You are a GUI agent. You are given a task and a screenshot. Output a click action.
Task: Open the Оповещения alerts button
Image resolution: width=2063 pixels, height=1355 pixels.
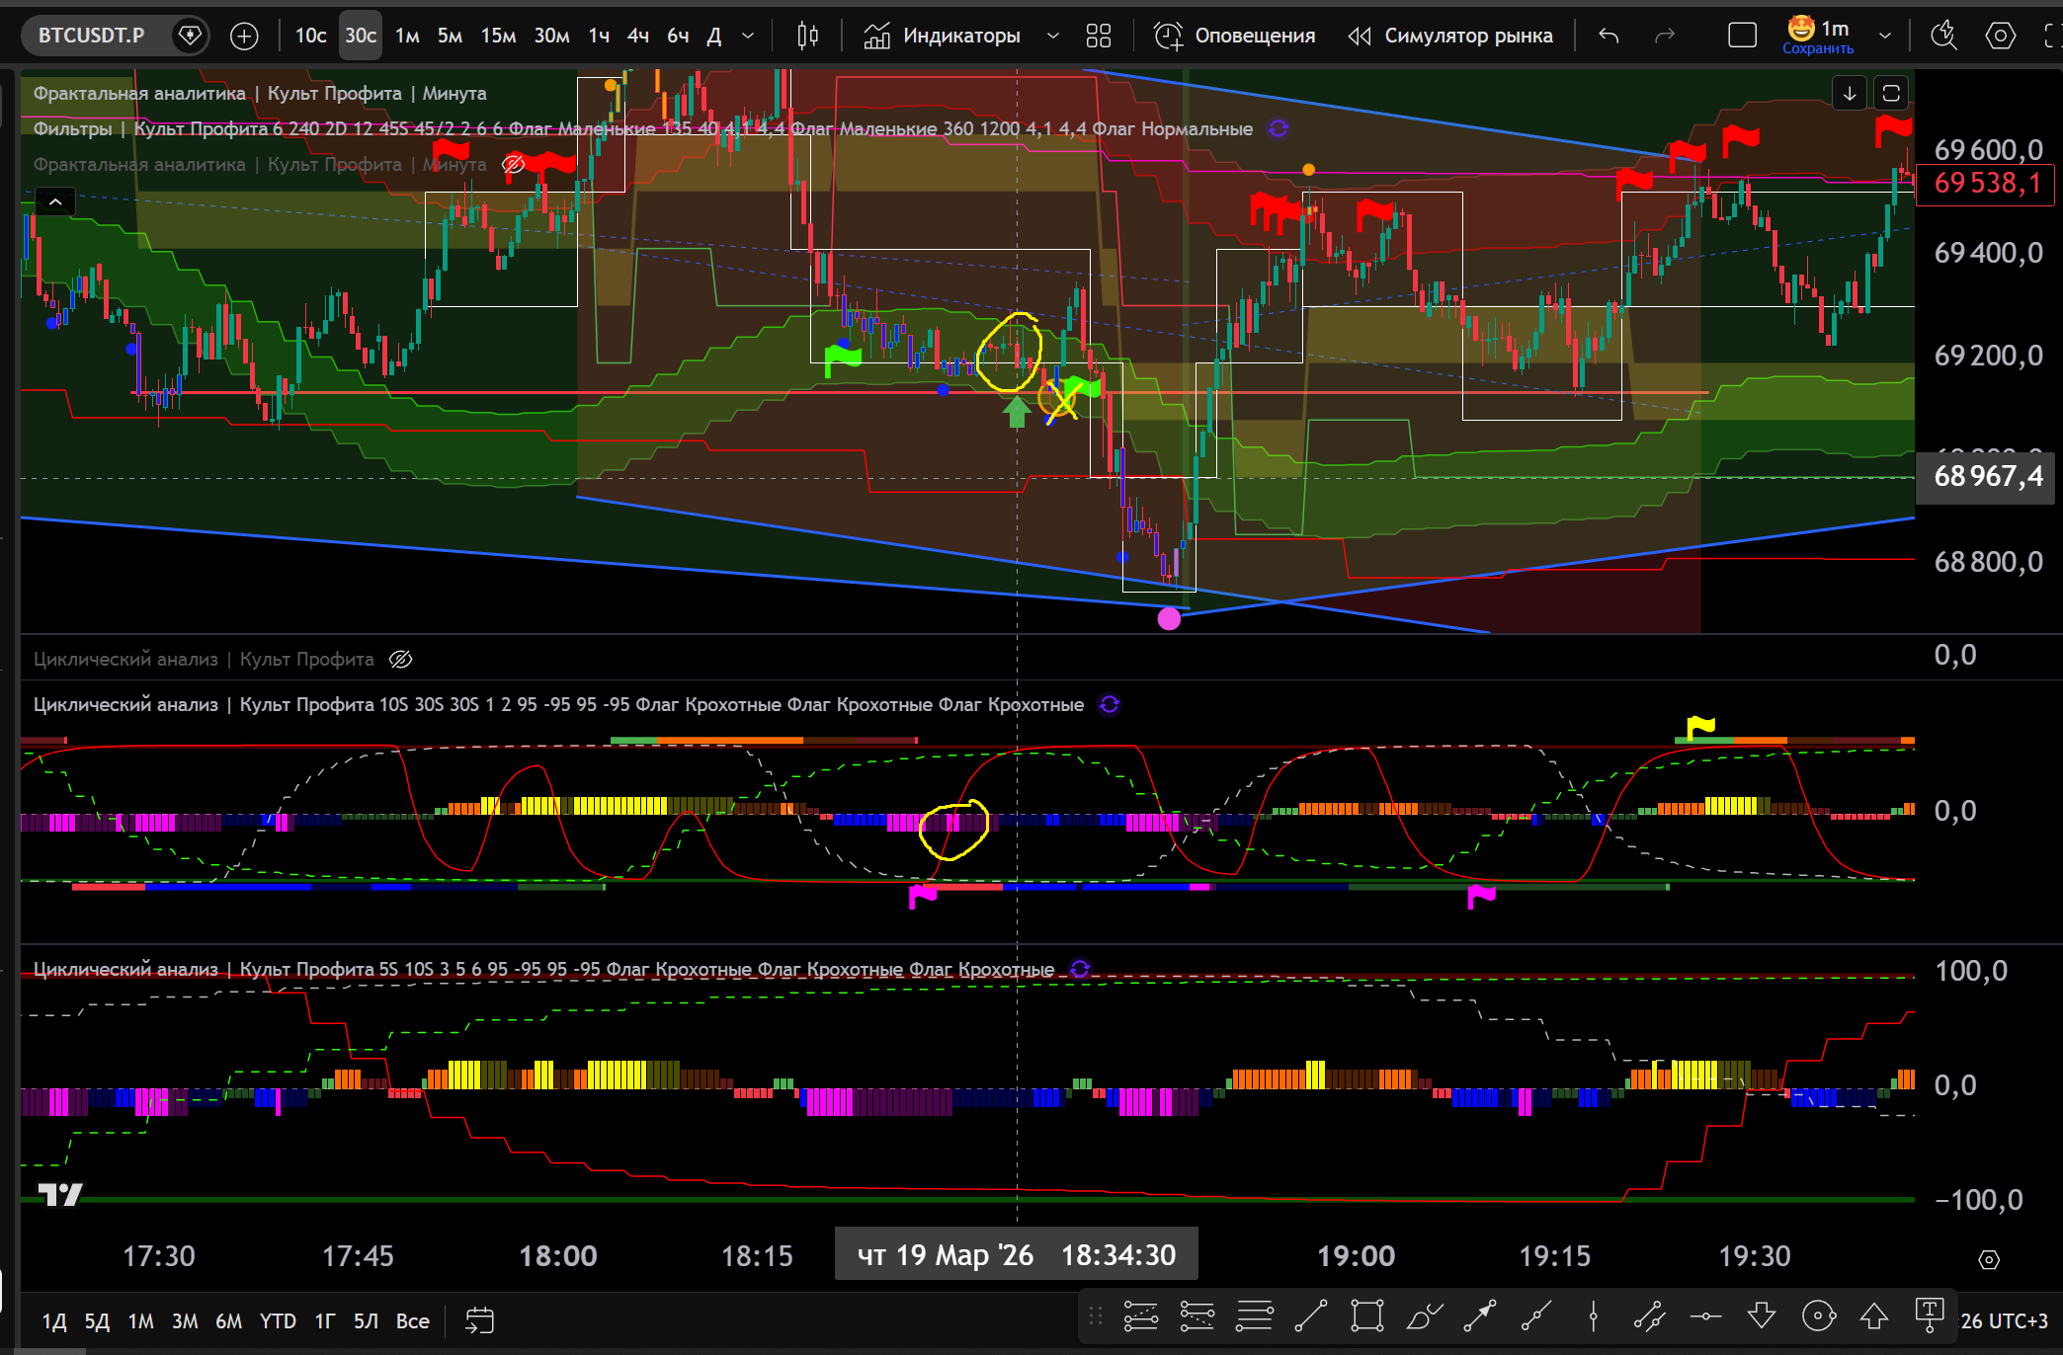coord(1235,37)
